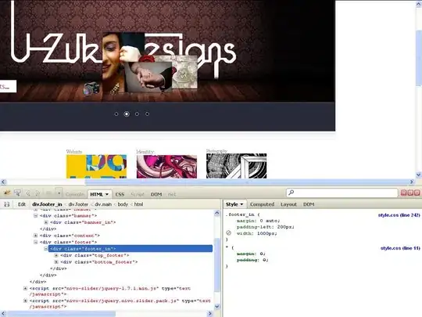This screenshot has width=422, height=317.
Task: Switch to the Computed side tab
Action: point(262,204)
